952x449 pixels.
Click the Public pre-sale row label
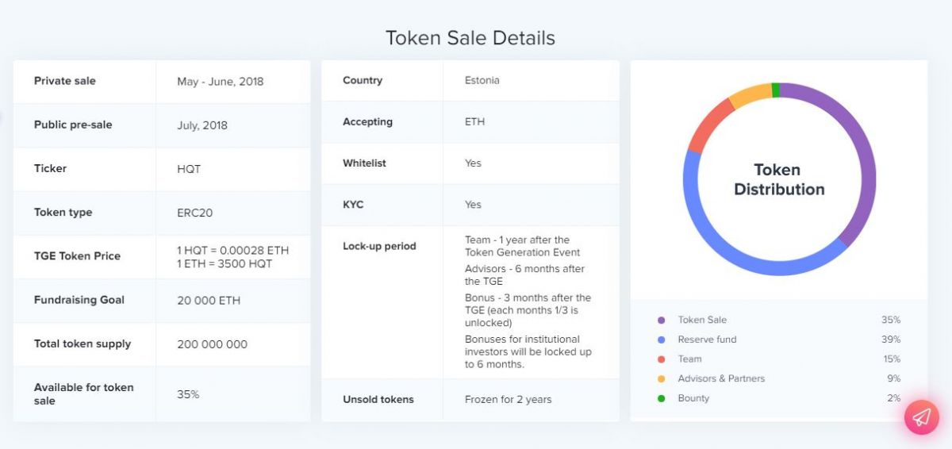[x=72, y=125]
